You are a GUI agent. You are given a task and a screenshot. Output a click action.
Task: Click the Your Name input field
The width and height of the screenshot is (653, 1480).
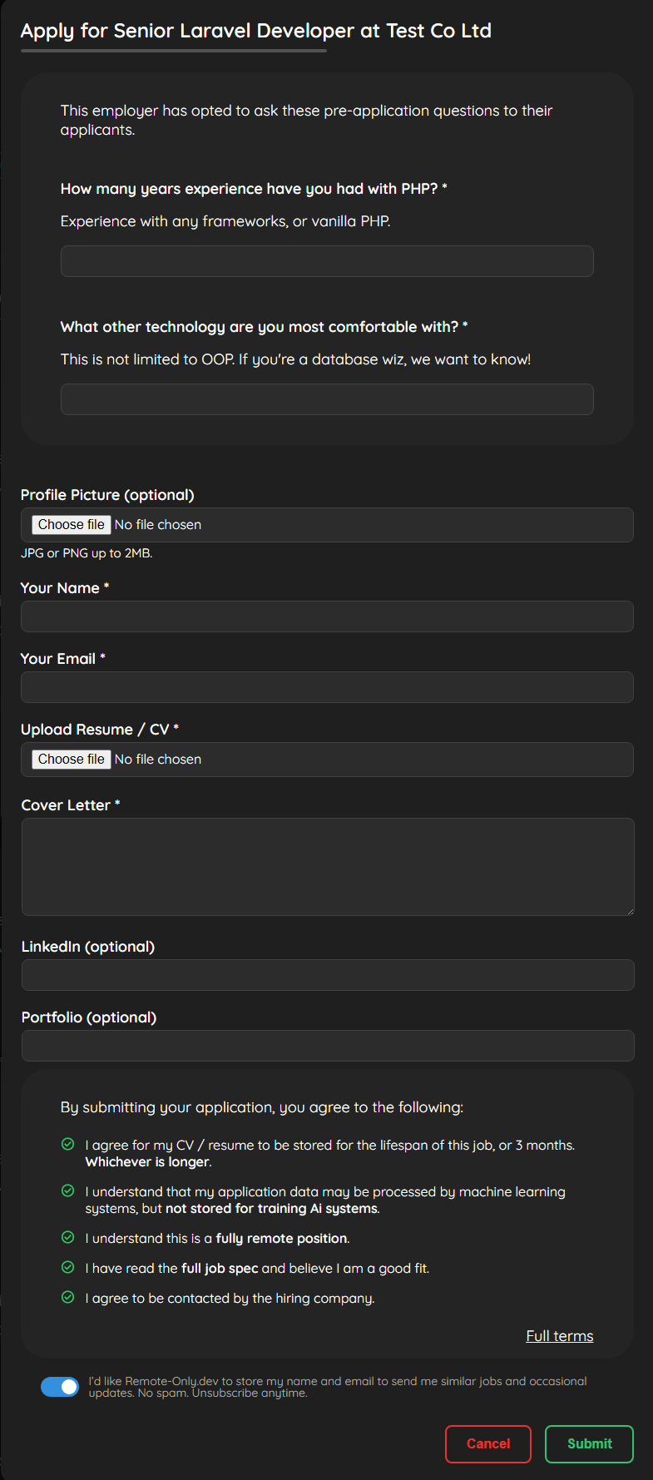[x=326, y=616]
